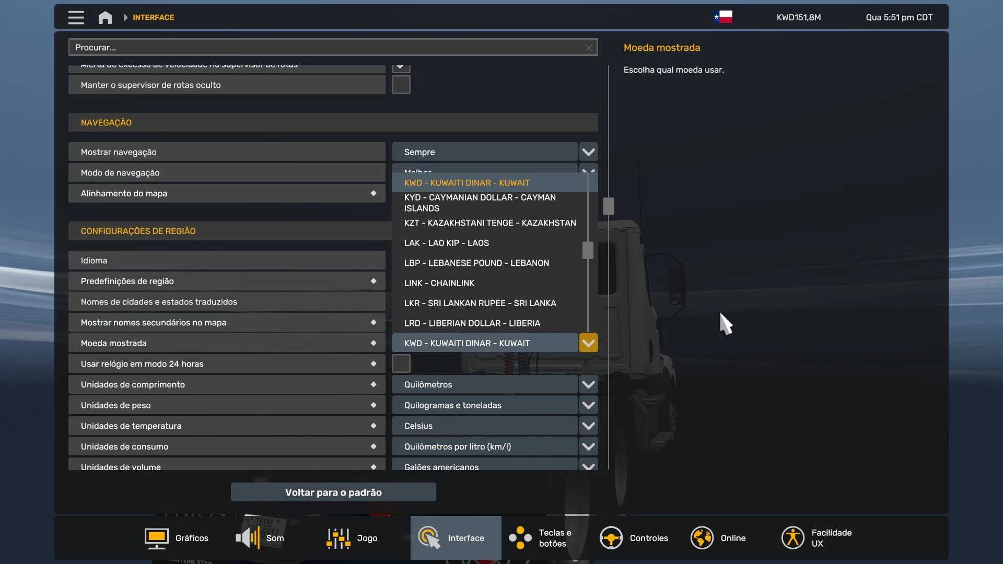Open Gráficos settings tab icon
Screen dimensions: 1003x564
coord(156,538)
